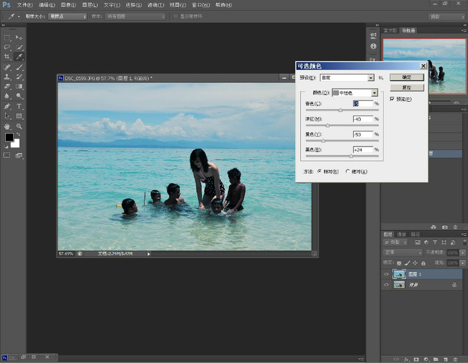The height and width of the screenshot is (363, 468).
Task: Click the 确定 (OK) button
Action: (x=407, y=77)
